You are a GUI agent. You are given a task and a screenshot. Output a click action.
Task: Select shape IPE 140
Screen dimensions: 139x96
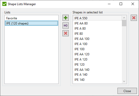tap(98, 80)
